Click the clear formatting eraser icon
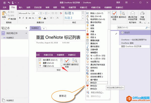This screenshot has width=151, height=103. pyautogui.click(x=61, y=13)
